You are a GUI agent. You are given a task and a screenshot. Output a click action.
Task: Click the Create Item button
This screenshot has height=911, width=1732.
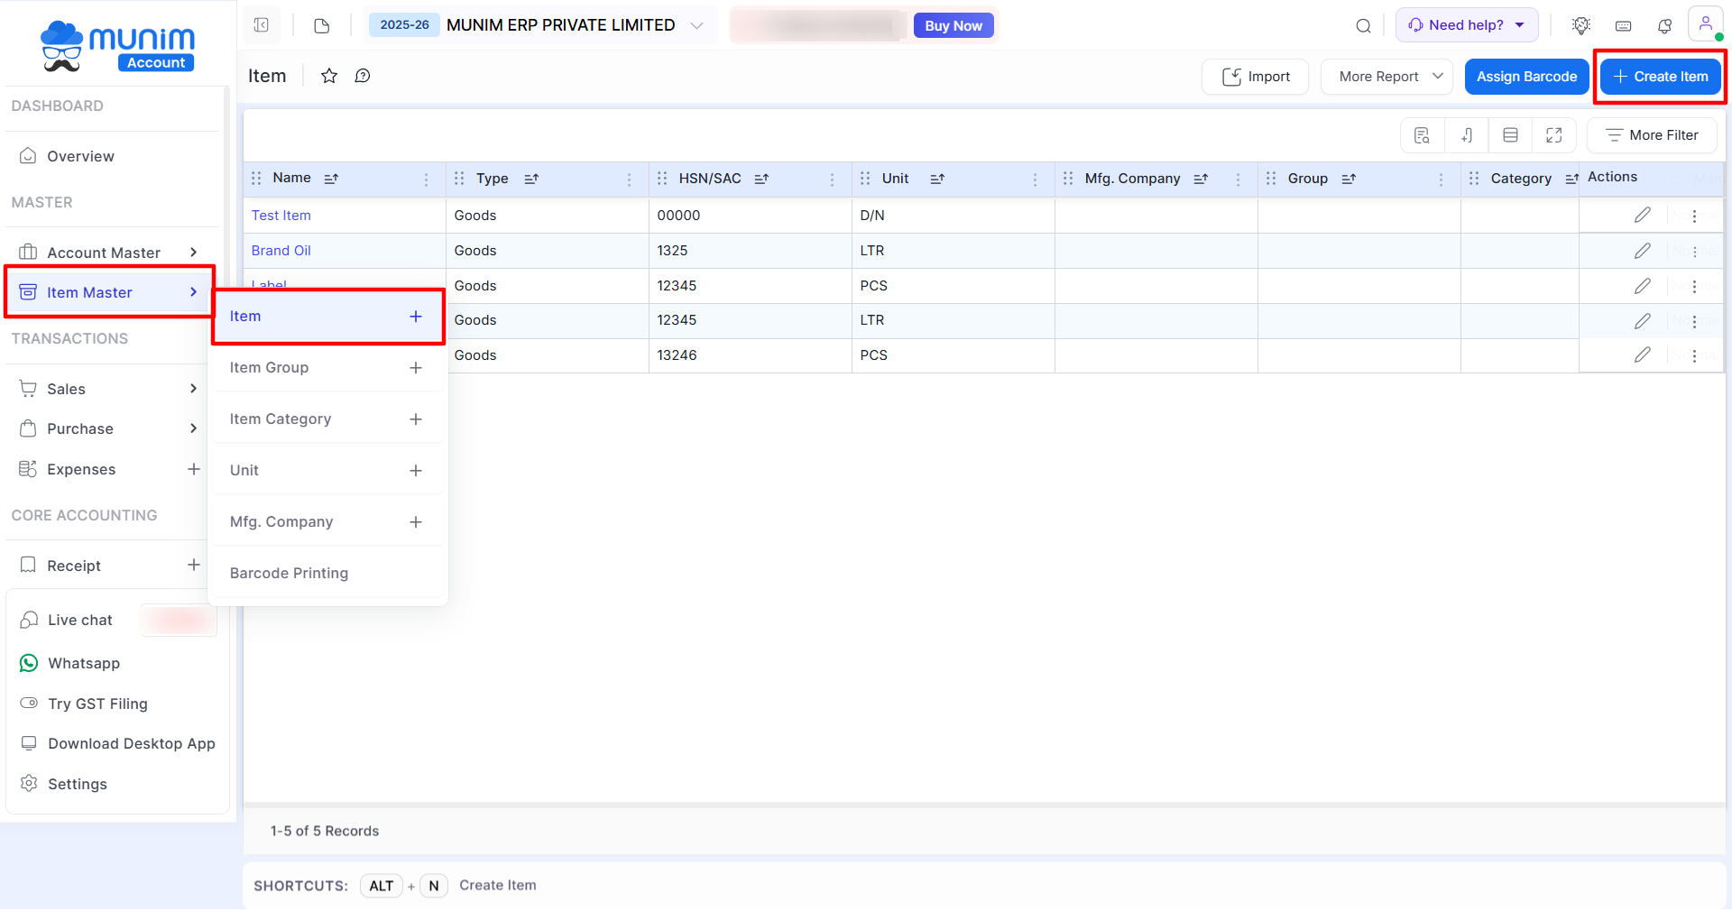[x=1660, y=77]
